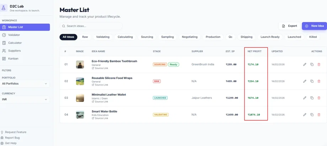Edit the Smart Water Bottle entry

[305, 115]
